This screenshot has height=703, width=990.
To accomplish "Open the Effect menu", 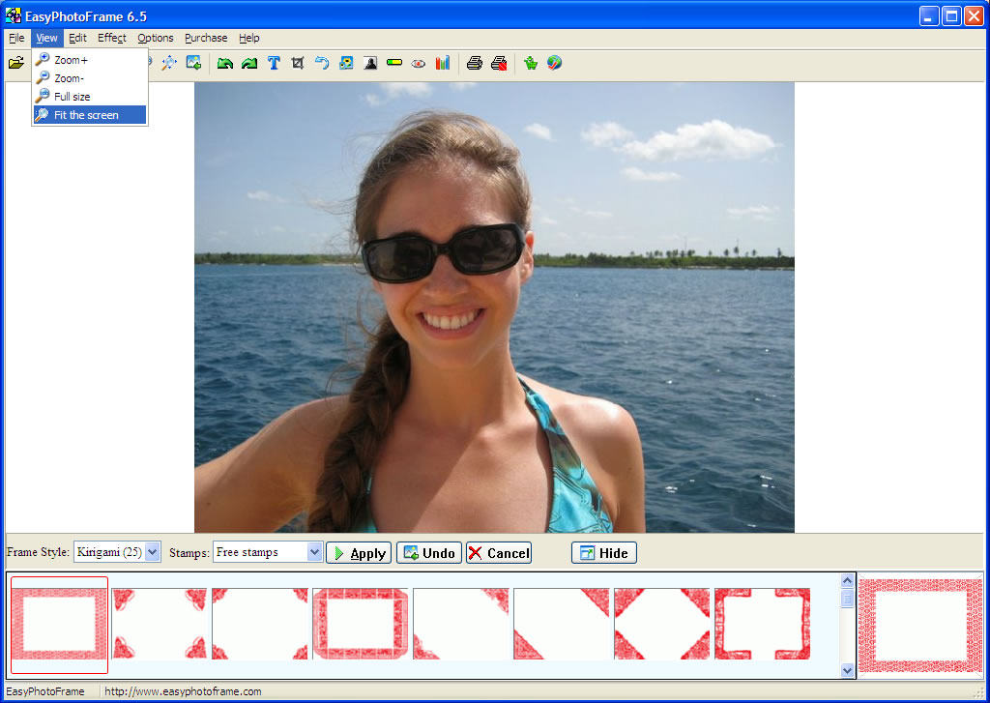I will tap(112, 38).
